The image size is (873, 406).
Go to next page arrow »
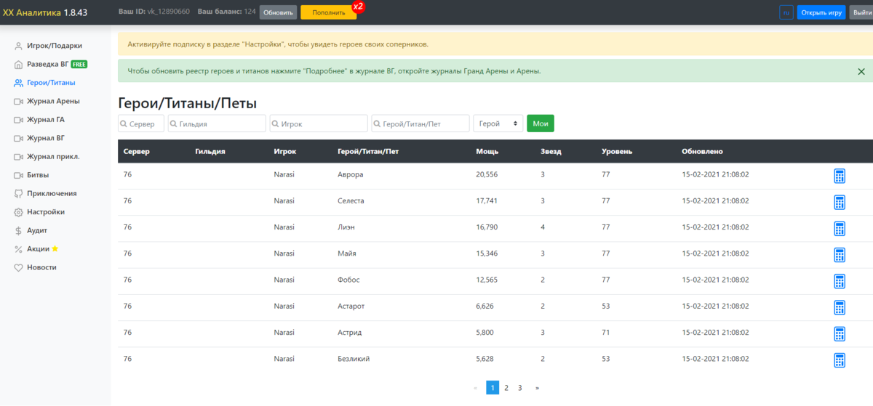pos(537,388)
